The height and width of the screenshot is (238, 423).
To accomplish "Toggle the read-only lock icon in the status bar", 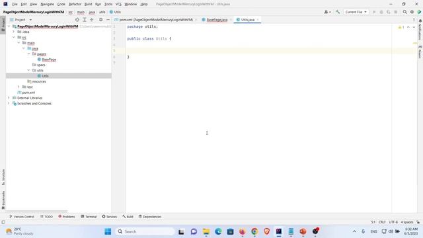I will point(418,222).
